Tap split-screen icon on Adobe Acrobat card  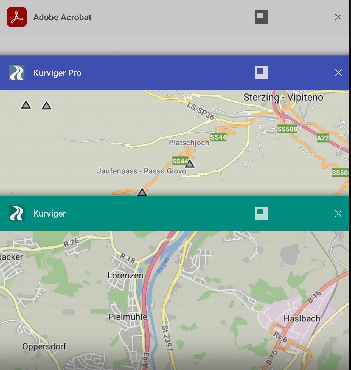[x=262, y=17]
